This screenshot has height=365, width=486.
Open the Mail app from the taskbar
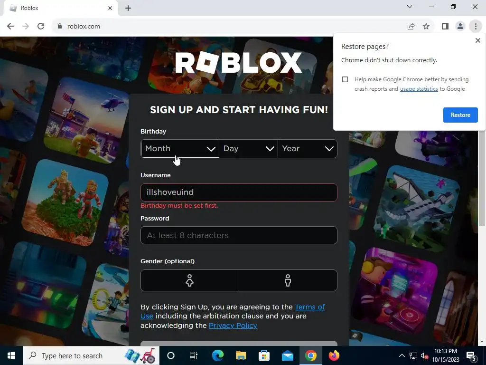coord(287,355)
